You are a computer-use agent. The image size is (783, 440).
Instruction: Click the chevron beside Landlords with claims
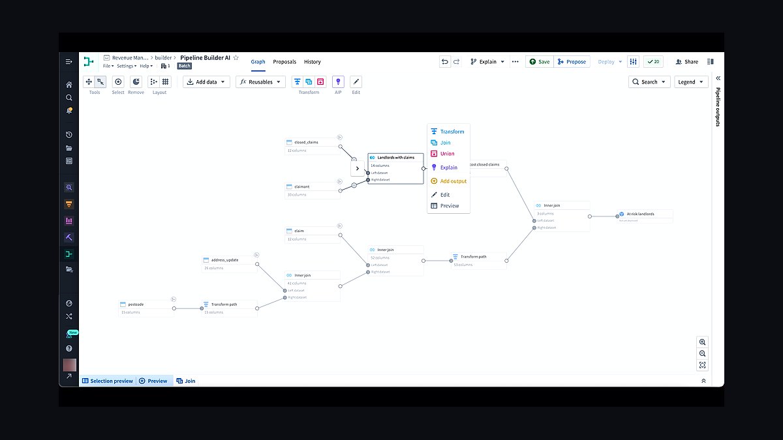tap(358, 169)
